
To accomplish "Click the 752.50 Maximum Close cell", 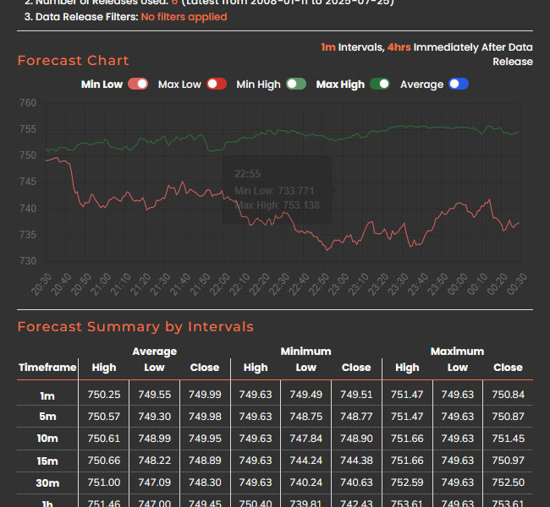I will [508, 482].
